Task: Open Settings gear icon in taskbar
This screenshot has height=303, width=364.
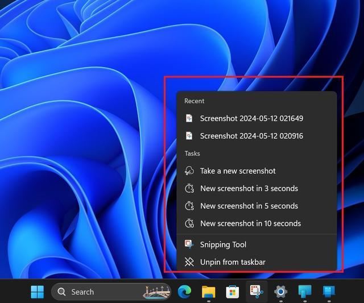Action: point(280,292)
